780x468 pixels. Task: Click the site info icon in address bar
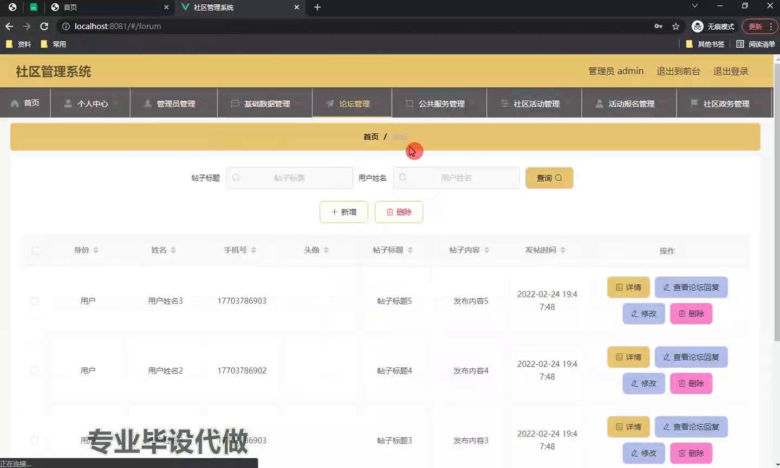click(x=66, y=26)
